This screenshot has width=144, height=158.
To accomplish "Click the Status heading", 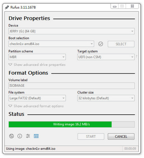I will point(16,114).
